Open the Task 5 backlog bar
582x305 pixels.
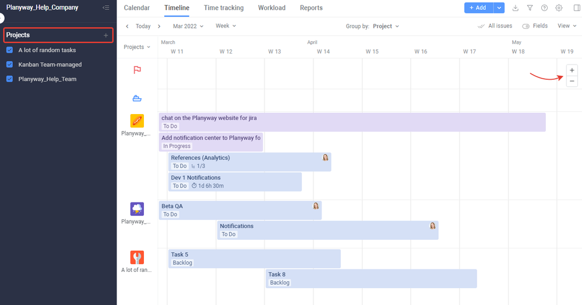point(255,258)
